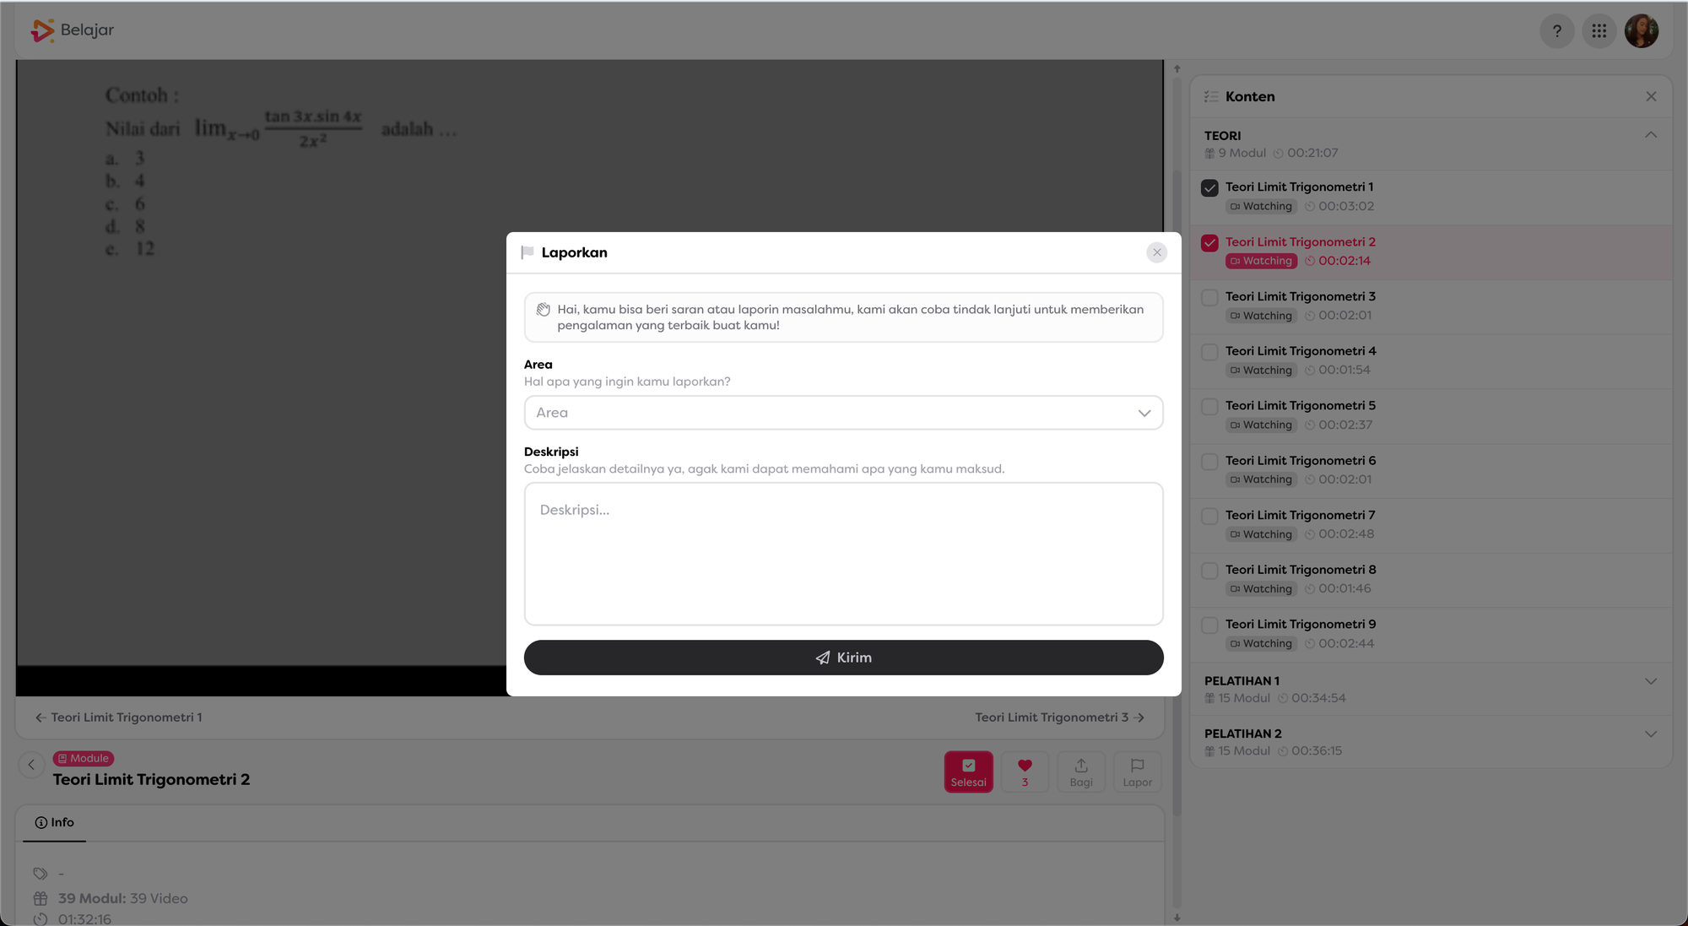Viewport: 1688px width, 926px height.
Task: Click the smiley/feedback icon in dialog
Action: coord(543,309)
